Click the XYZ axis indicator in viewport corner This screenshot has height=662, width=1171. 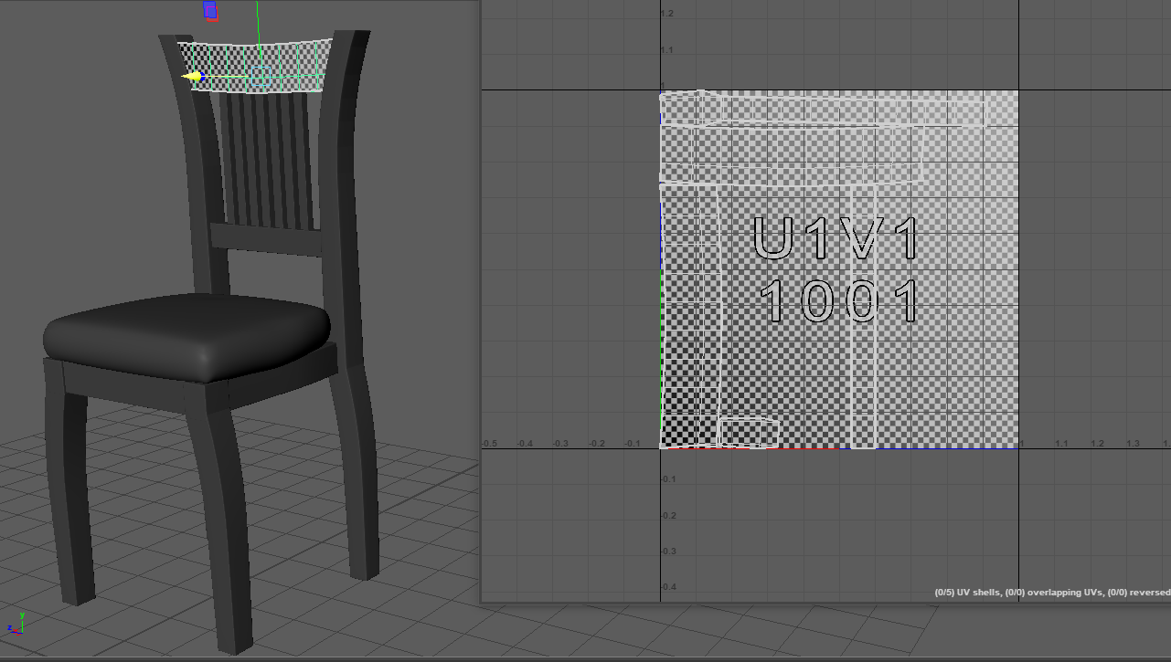(x=16, y=624)
